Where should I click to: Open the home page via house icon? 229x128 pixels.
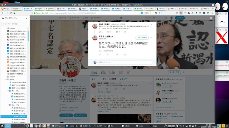coord(14,13)
